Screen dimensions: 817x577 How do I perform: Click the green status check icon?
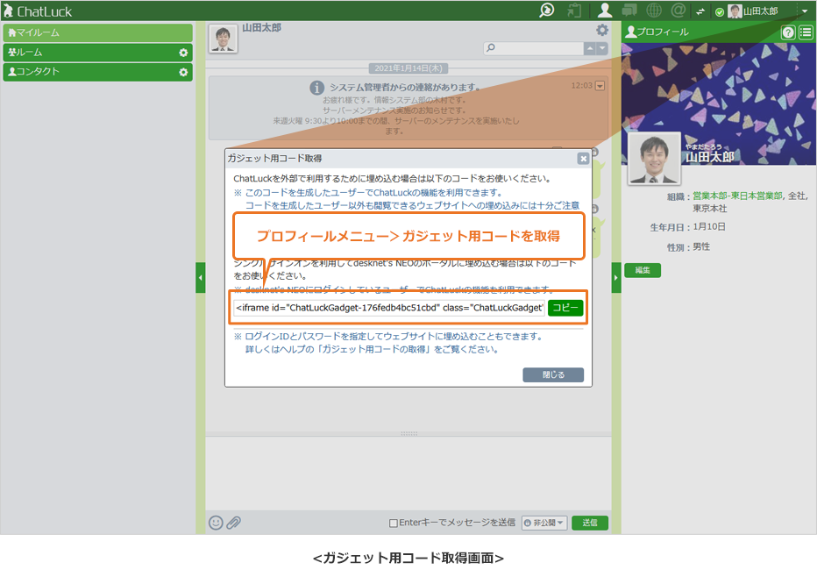coord(720,12)
